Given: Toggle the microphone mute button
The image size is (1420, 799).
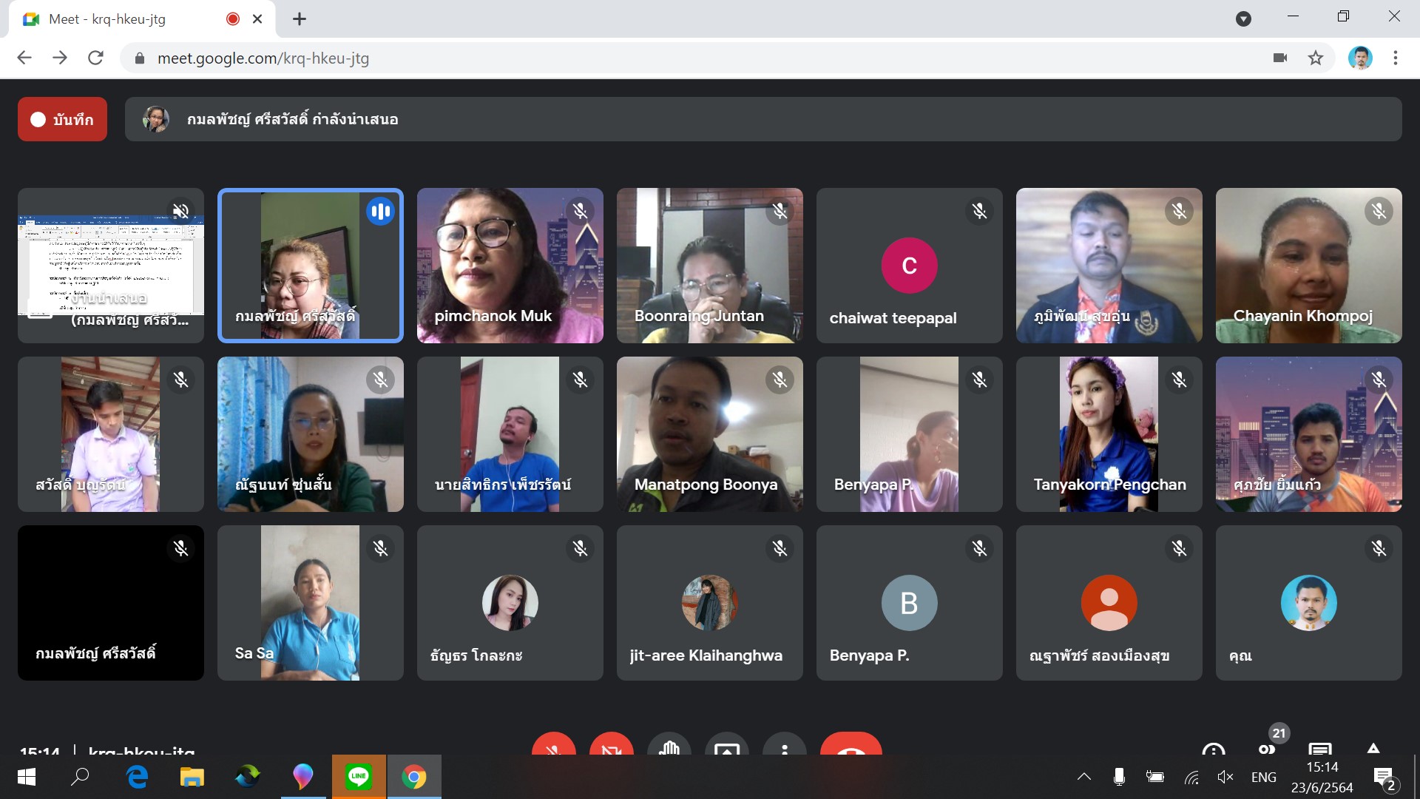Looking at the screenshot, I should (x=553, y=746).
